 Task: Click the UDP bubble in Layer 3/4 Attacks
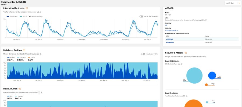pos(194,76)
